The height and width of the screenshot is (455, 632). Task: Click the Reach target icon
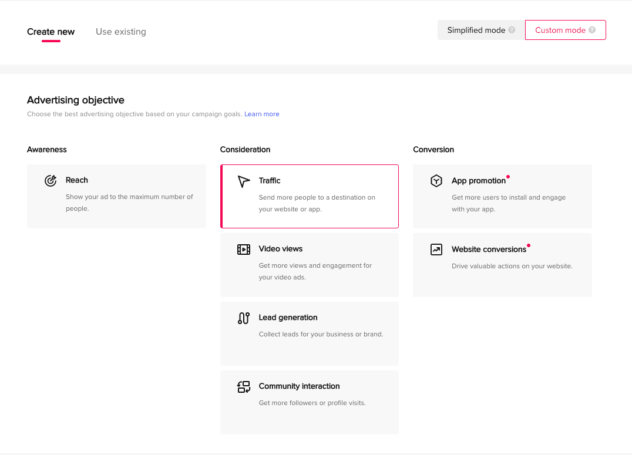51,181
